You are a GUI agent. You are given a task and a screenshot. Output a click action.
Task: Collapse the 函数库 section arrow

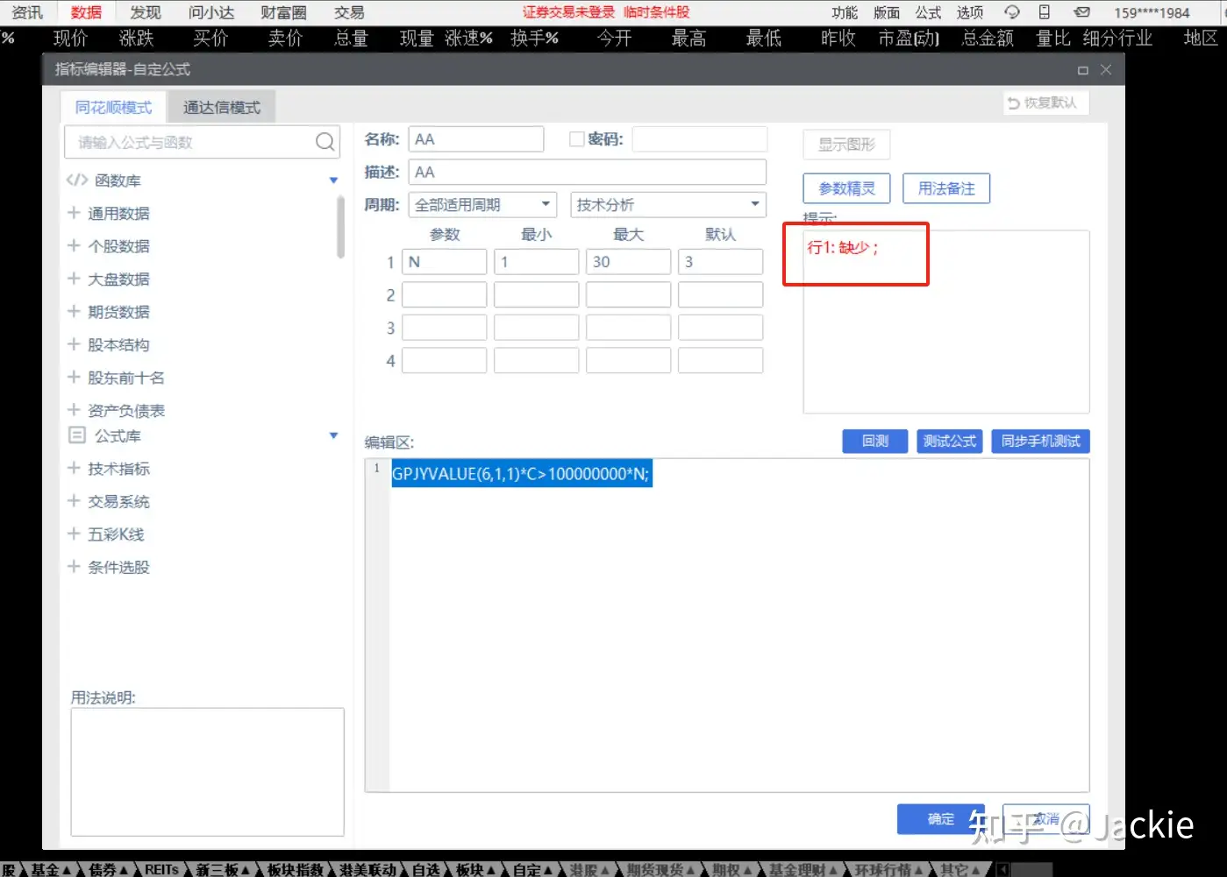[333, 180]
